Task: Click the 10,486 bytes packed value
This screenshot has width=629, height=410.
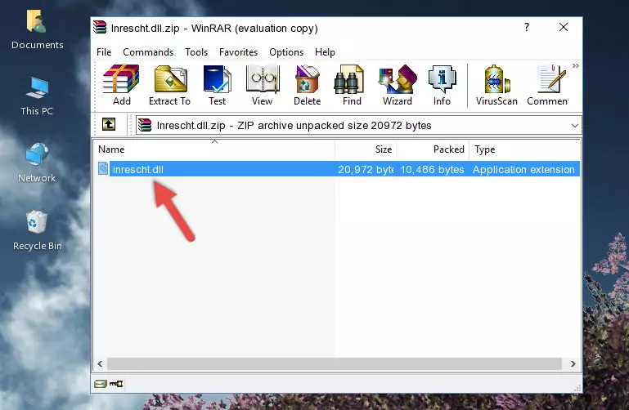Action: [432, 169]
